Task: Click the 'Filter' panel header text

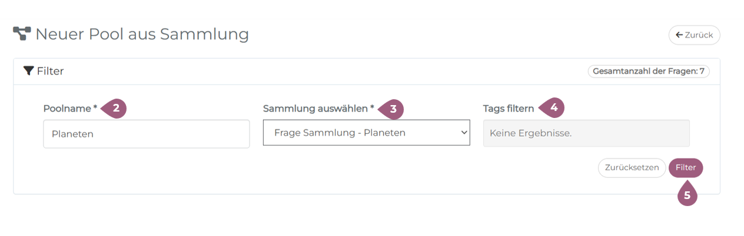Action: (x=50, y=71)
